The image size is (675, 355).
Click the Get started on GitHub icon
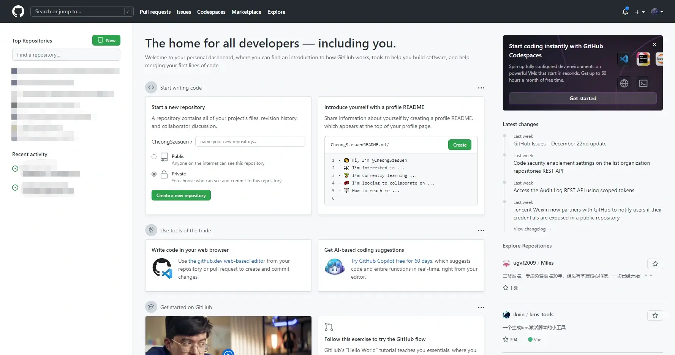tap(151, 307)
